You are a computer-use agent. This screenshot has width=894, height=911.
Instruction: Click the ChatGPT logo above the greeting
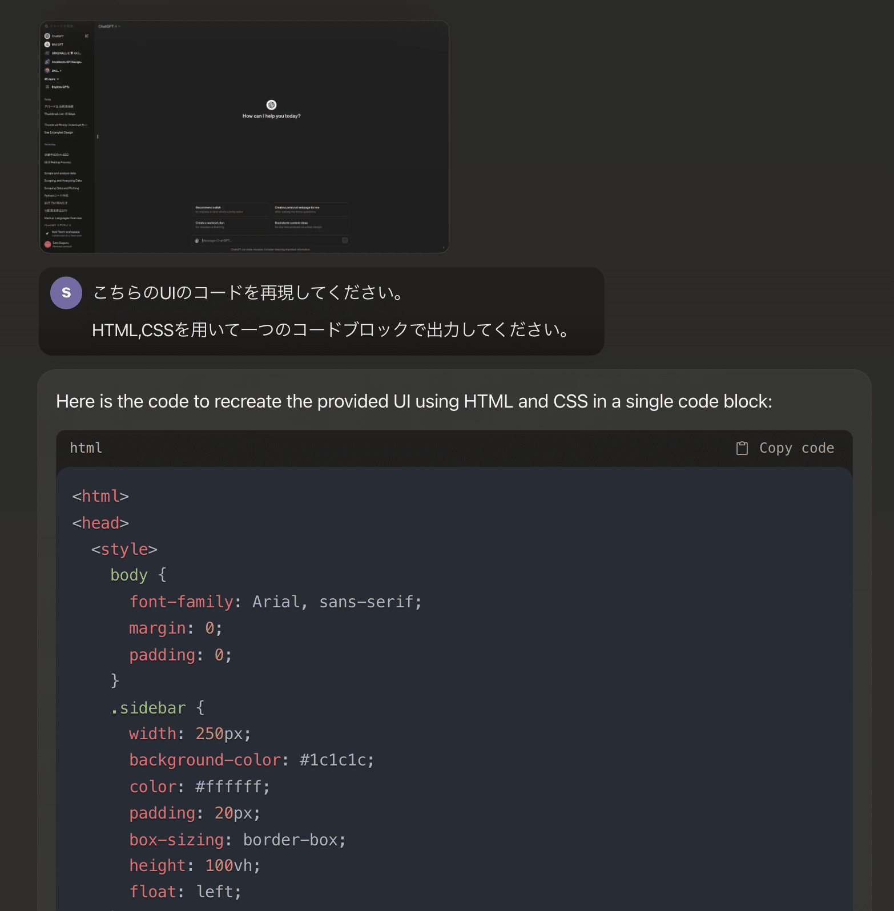pos(271,105)
